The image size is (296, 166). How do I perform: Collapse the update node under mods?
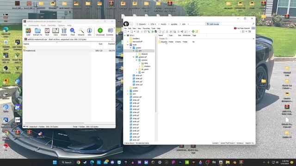130,48
